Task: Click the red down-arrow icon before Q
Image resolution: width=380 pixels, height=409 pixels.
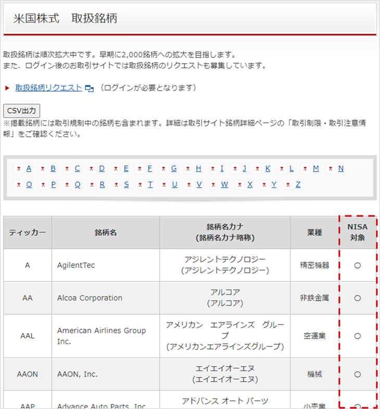Action: (x=67, y=185)
